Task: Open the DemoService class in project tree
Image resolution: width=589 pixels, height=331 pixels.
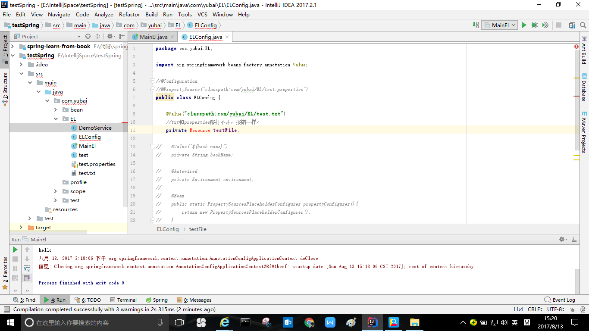Action: (95, 128)
